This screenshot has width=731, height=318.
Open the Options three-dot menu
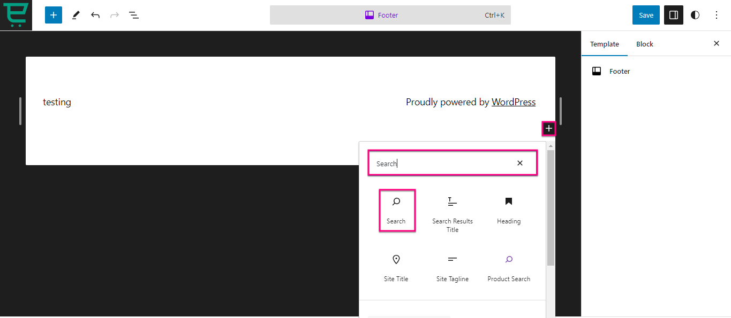pyautogui.click(x=717, y=15)
